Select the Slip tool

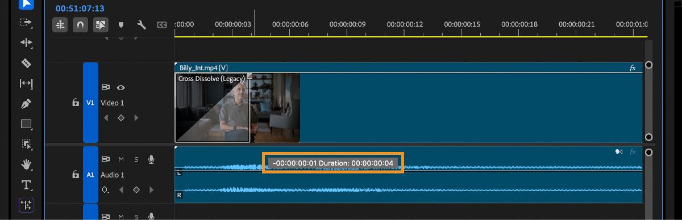[26, 83]
